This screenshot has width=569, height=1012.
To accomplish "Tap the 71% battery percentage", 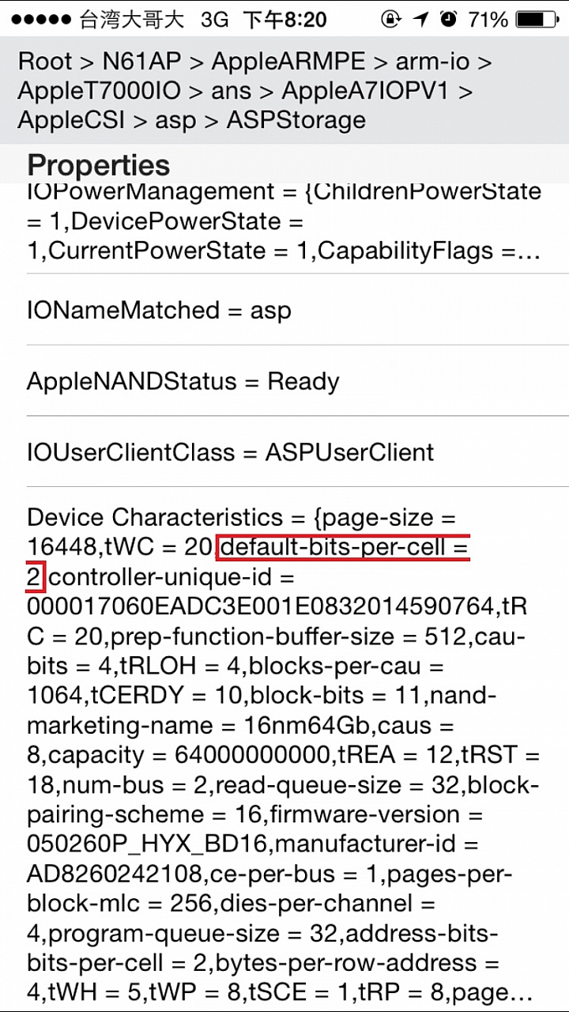I will click(x=488, y=20).
